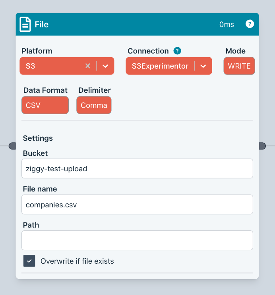Click the File name field companies.csv
Image resolution: width=275 pixels, height=295 pixels.
click(x=137, y=205)
